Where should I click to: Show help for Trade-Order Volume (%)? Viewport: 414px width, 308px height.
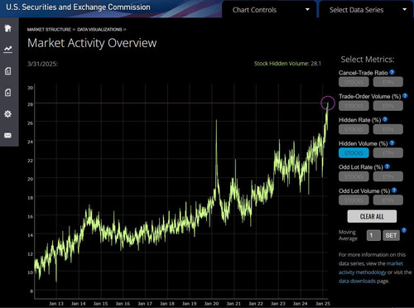pyautogui.click(x=405, y=96)
